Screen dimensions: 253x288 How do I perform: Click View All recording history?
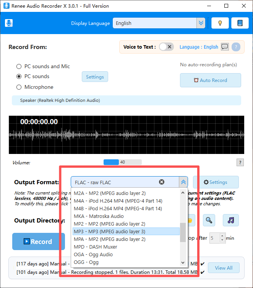click(224, 268)
